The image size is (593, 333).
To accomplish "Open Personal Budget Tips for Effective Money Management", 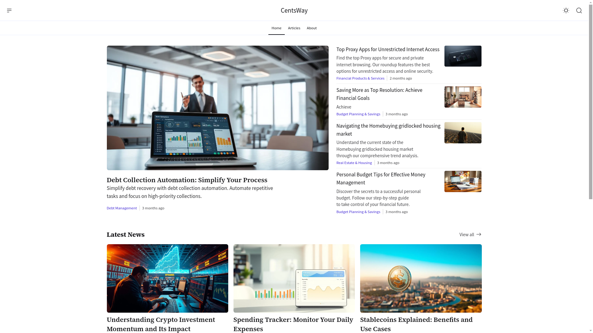I will [x=381, y=179].
